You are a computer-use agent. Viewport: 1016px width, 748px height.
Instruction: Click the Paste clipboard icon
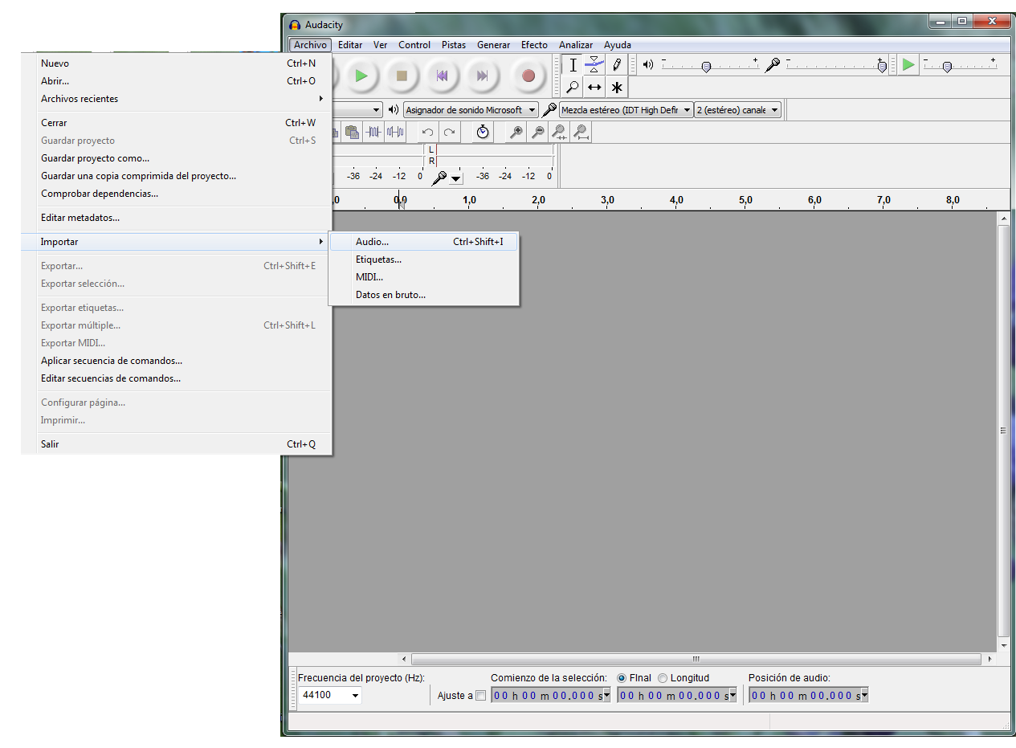pyautogui.click(x=352, y=132)
